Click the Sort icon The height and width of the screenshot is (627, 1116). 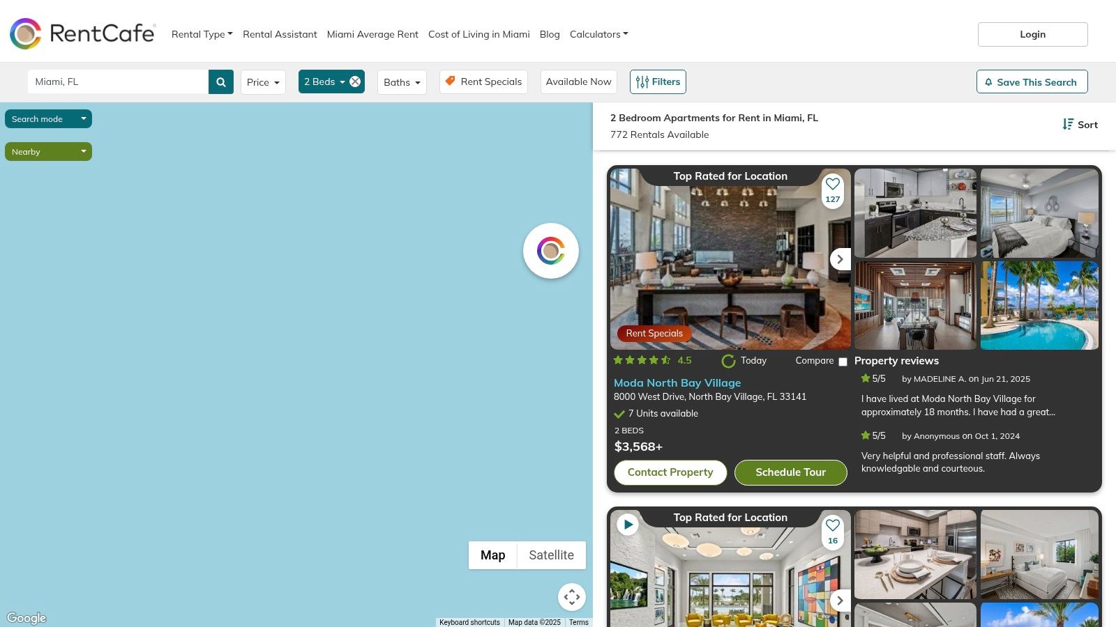1068,124
